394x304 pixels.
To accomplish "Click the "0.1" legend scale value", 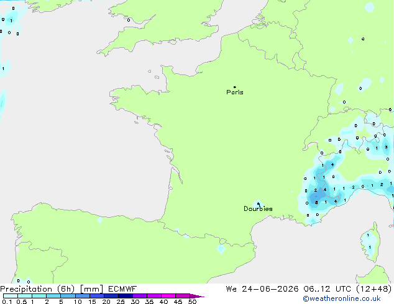I will tap(7, 302).
